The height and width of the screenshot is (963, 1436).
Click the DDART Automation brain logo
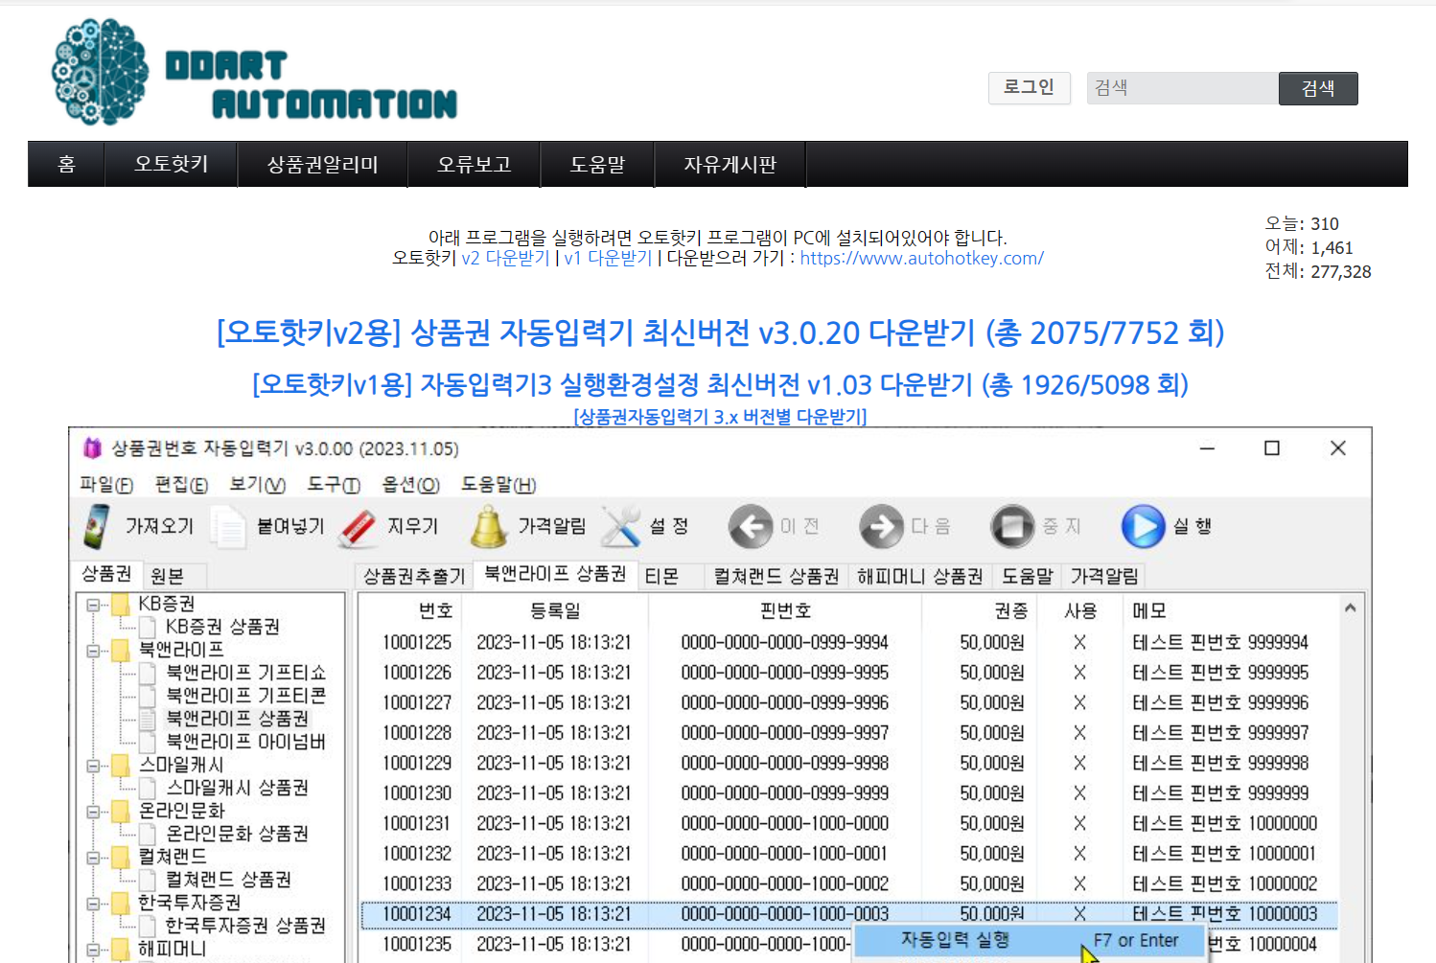pos(100,72)
